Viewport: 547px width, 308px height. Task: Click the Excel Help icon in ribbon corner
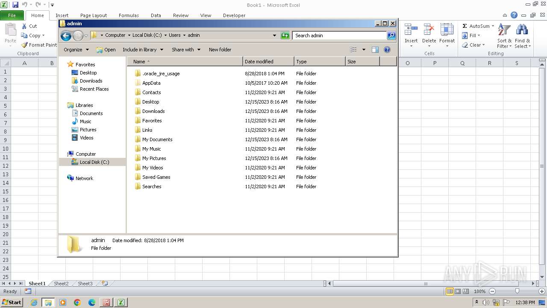click(x=514, y=15)
